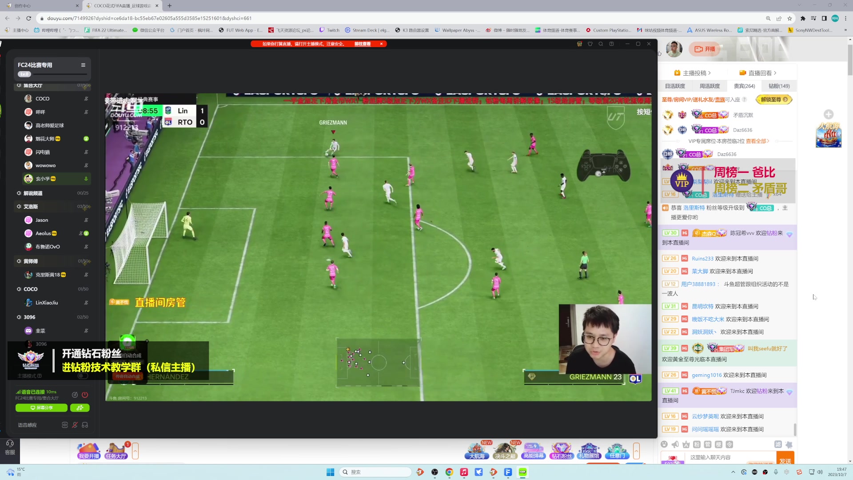Click the headphones icon in voice panel
Viewport: 853px width, 480px height.
click(85, 425)
